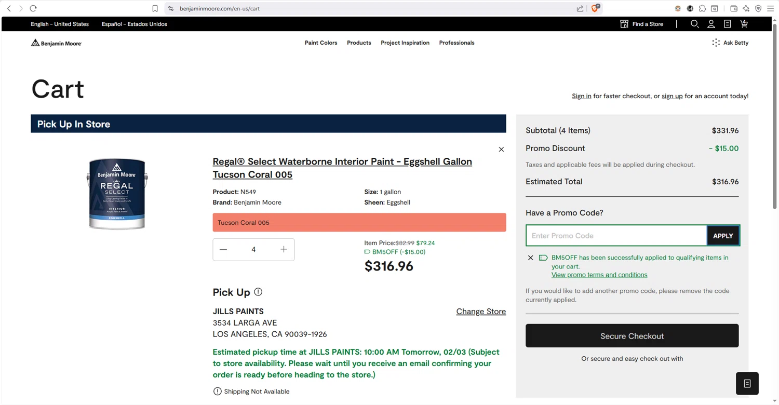This screenshot has height=405, width=779.
Task: Switch language to Español – Estados Unidos
Action: click(x=134, y=24)
